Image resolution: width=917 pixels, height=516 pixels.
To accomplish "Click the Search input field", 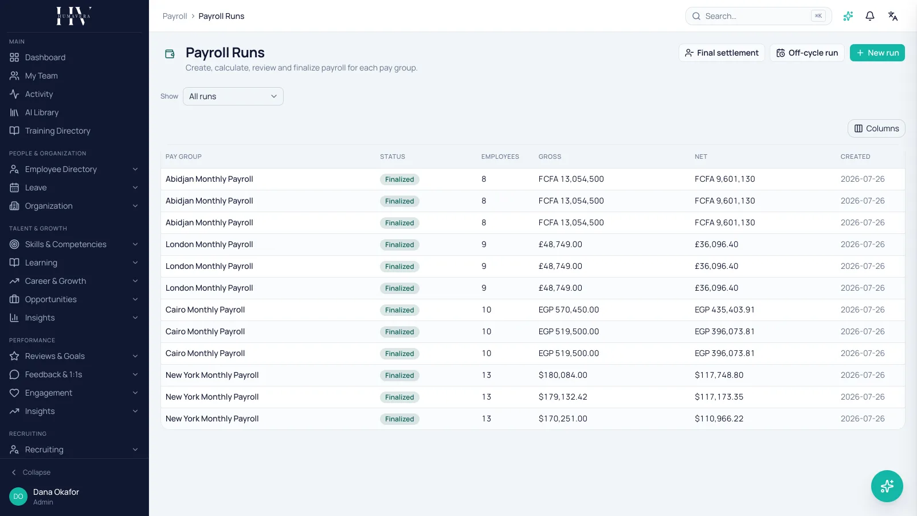I will click(758, 16).
